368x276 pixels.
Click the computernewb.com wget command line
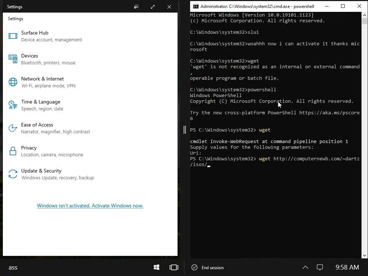coord(275,161)
